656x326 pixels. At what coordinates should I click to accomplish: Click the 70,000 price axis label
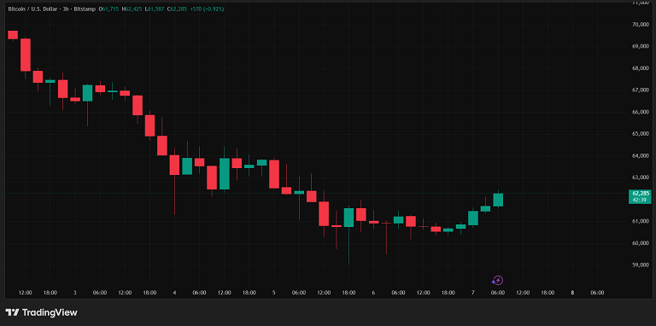[641, 24]
